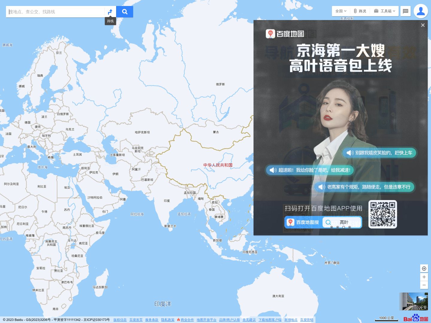Open the 新增地点 footer link
431x323 pixels.
291,320
